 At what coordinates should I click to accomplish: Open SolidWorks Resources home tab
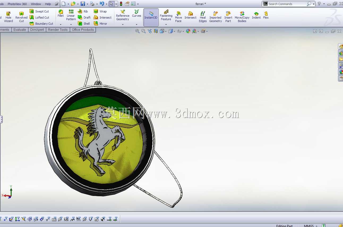pos(341,46)
